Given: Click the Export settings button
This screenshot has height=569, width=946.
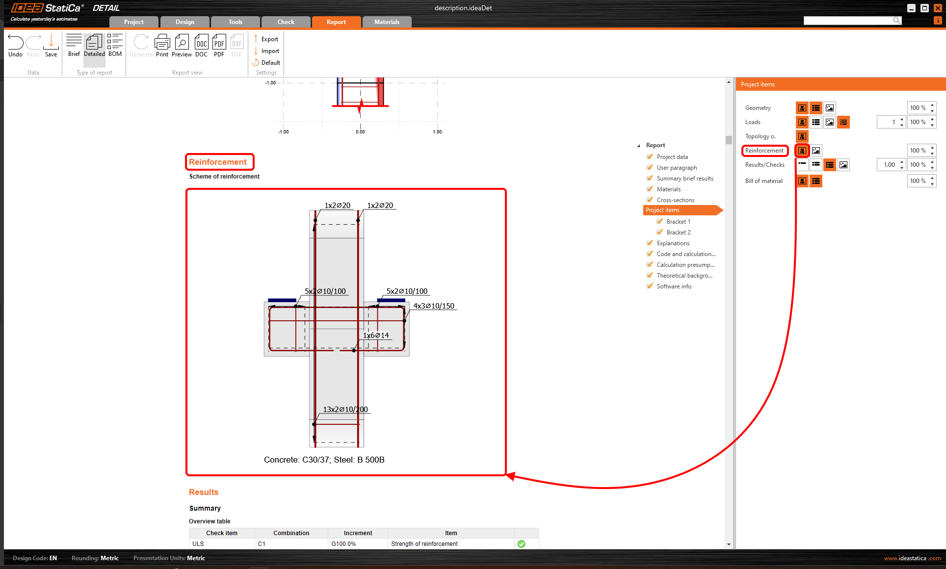Looking at the screenshot, I should (x=266, y=39).
